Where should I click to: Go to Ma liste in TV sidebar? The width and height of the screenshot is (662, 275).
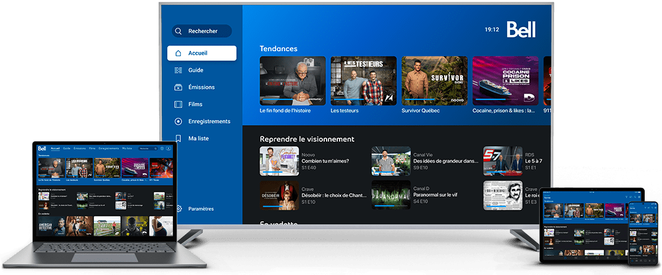tap(198, 139)
